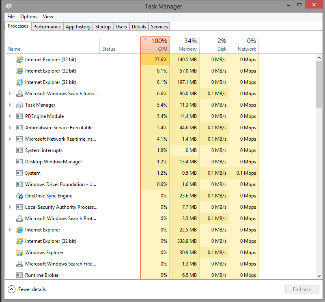The image size is (325, 302).
Task: Click the Internet Explorer icon using 197.1 MB
Action: pos(19,82)
